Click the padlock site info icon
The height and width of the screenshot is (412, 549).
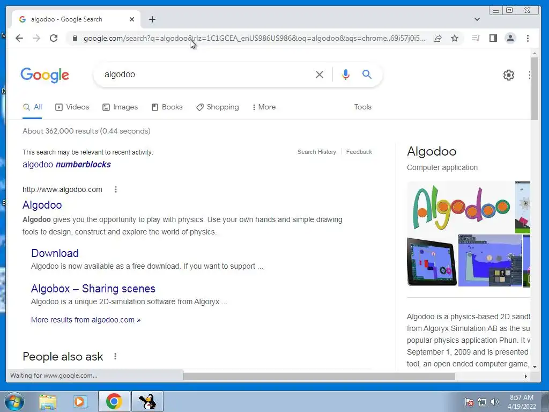75,38
